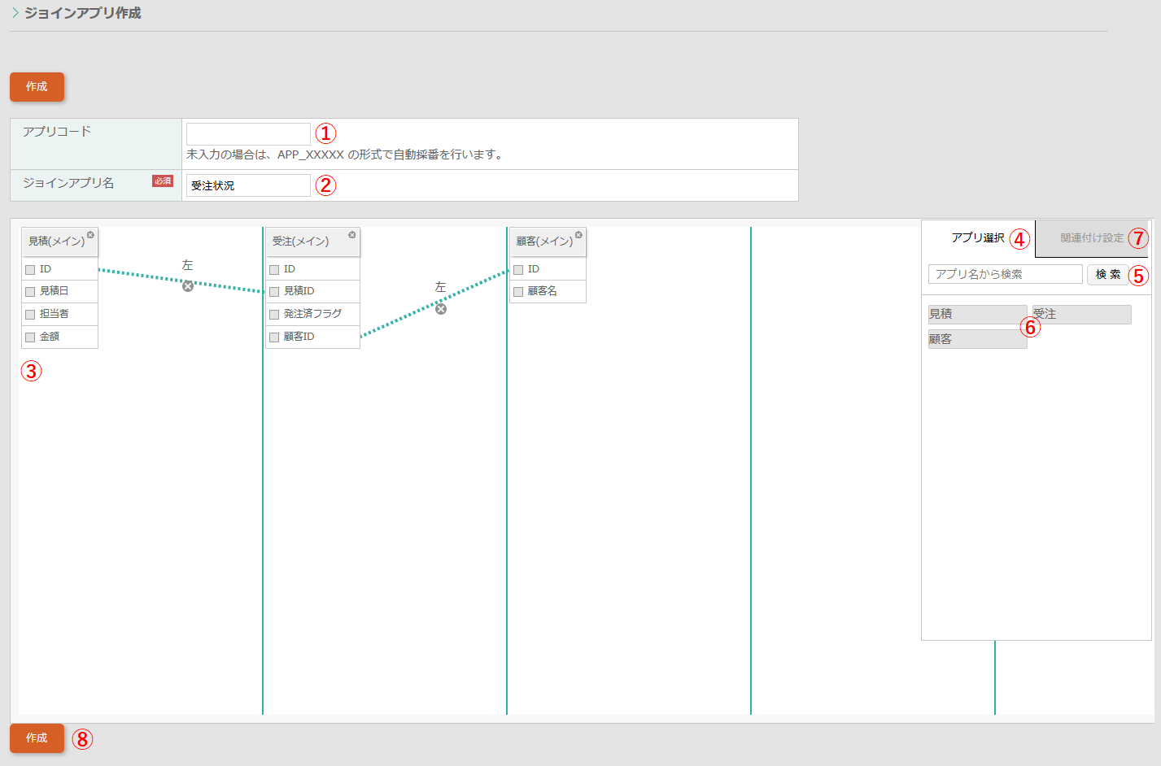Viewport: 1161px width, 766px height.
Task: Check the ID field in 顧客(メイン)
Action: click(518, 270)
